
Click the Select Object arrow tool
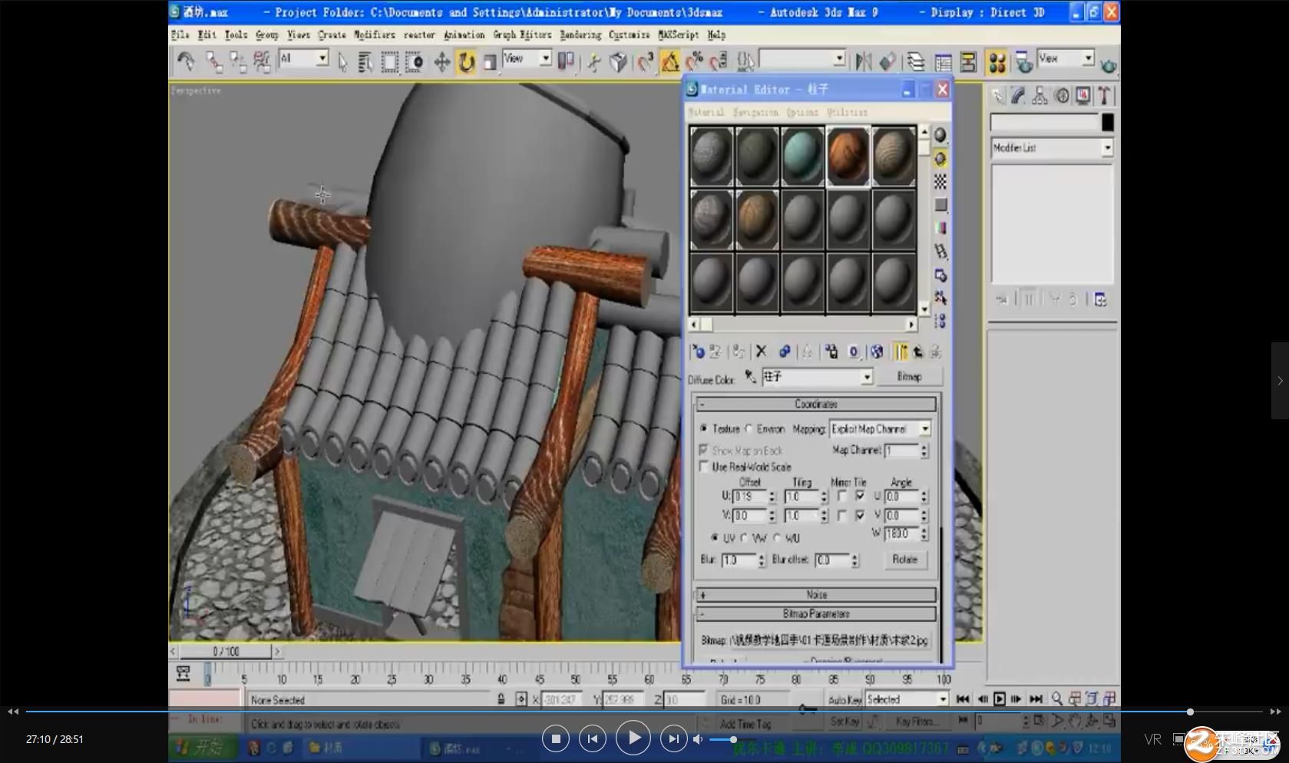pyautogui.click(x=342, y=61)
